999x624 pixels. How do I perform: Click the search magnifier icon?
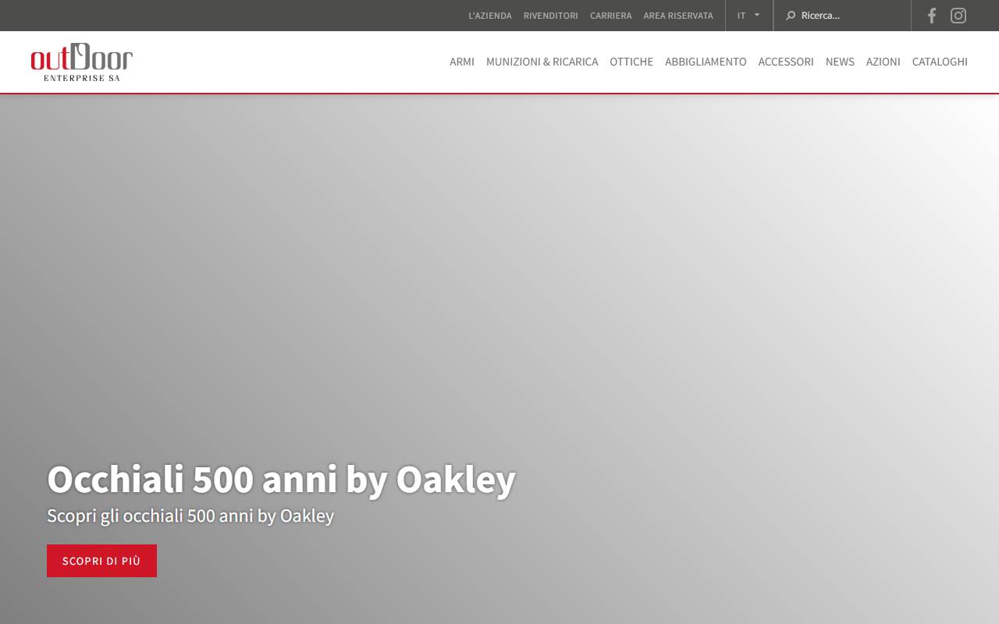[790, 16]
